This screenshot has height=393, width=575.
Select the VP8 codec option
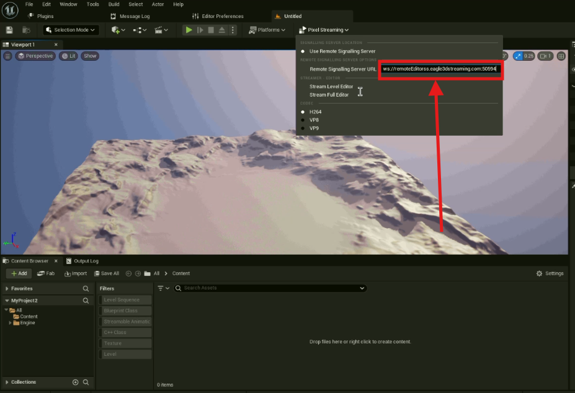click(314, 120)
